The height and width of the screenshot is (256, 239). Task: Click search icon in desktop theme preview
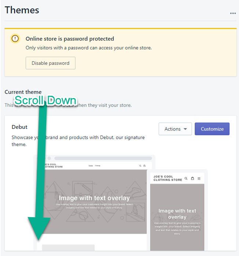(140, 166)
